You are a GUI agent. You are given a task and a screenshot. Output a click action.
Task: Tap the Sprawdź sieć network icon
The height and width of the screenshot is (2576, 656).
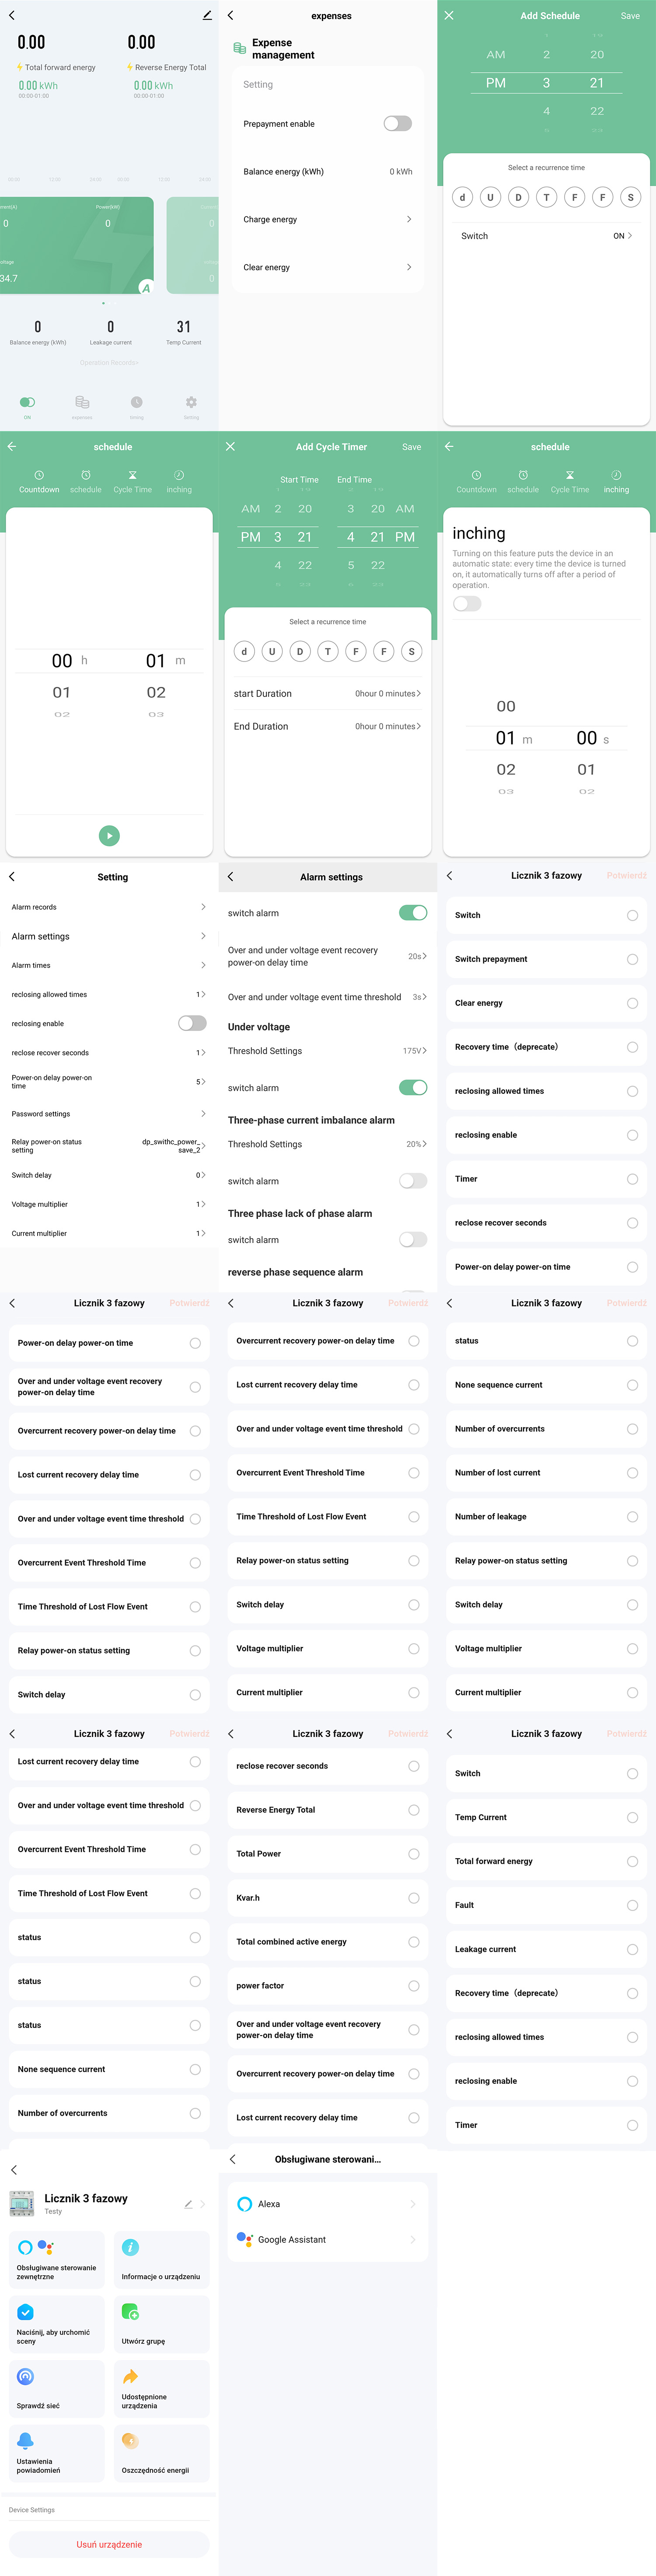tap(26, 2376)
